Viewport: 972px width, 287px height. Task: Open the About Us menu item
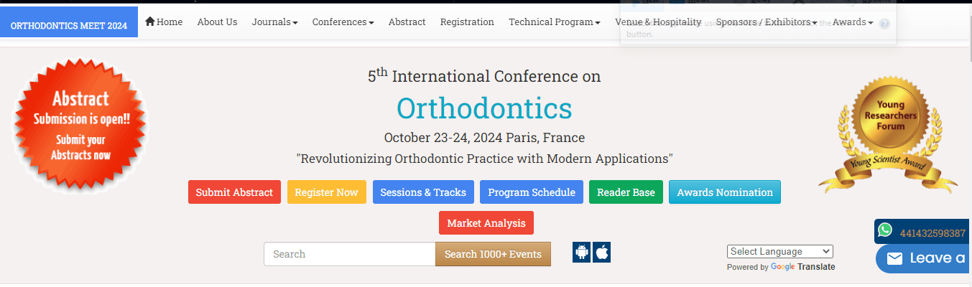(217, 22)
